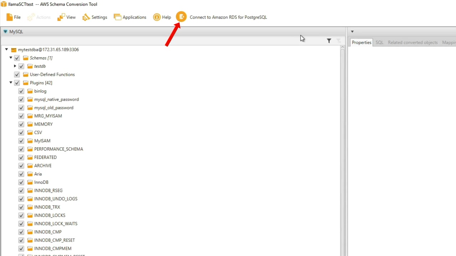Click the User-Defined Functions folder icon
This screenshot has height=256, width=456.
click(26, 75)
